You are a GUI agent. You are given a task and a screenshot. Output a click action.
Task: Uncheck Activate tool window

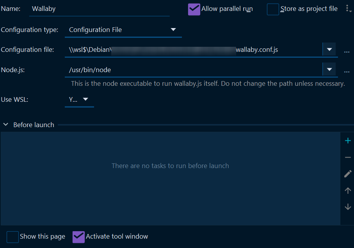(x=78, y=236)
